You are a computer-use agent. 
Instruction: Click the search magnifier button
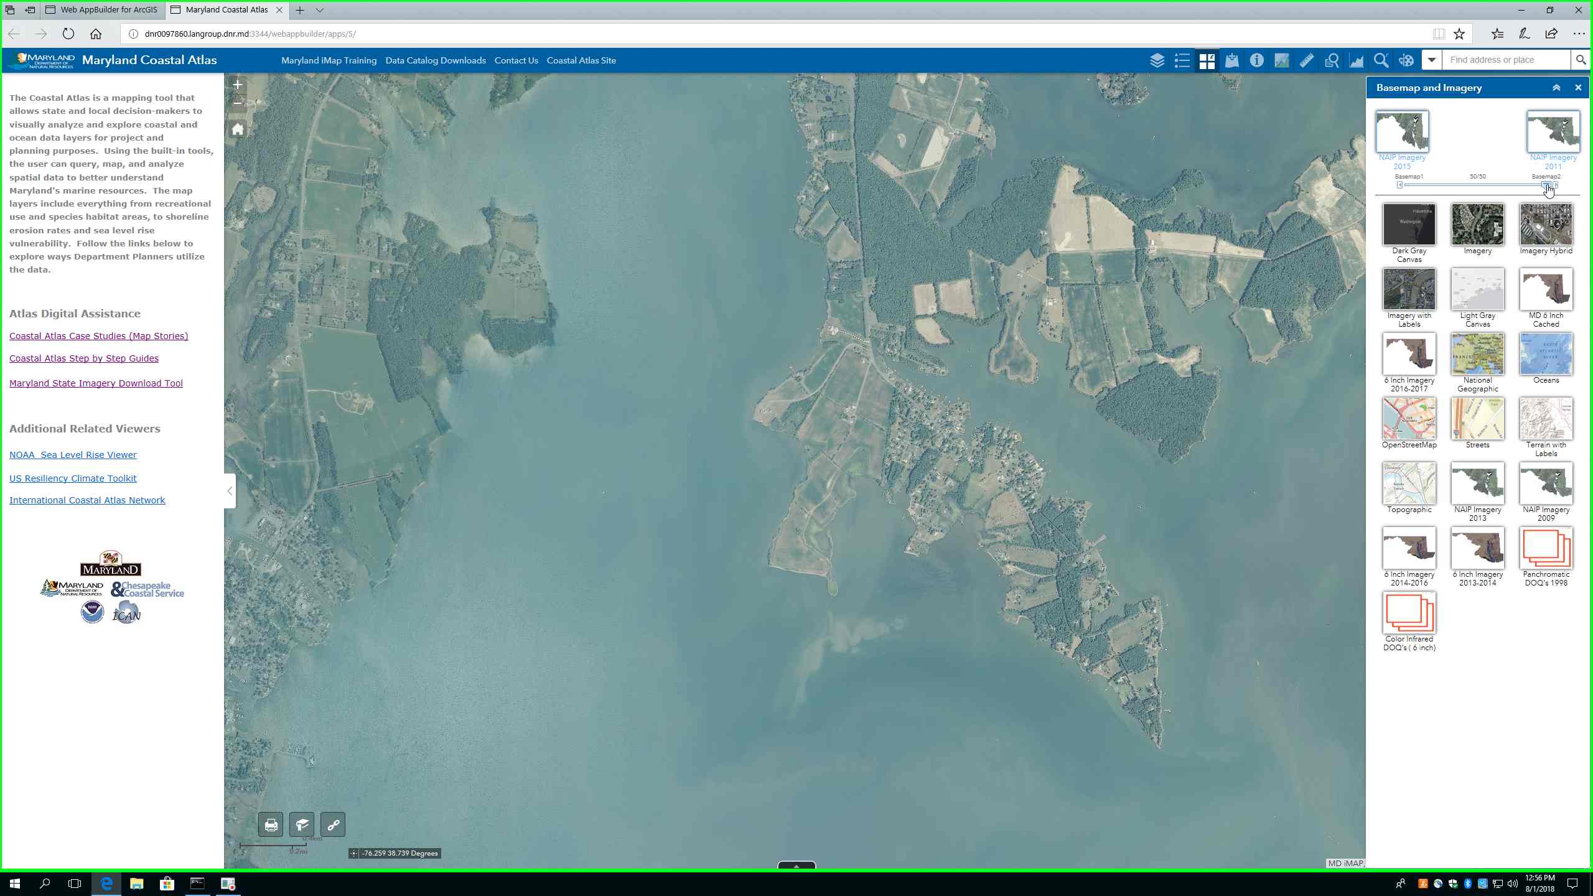(x=1580, y=60)
